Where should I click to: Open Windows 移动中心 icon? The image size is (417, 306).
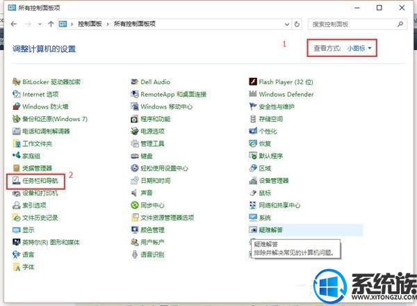click(135, 106)
